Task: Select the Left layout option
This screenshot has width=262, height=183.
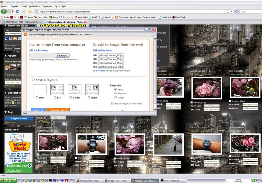Action: click(55, 98)
